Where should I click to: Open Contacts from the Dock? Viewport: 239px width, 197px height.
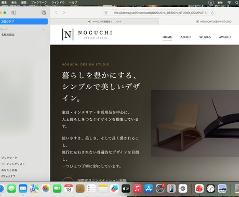click(x=80, y=189)
